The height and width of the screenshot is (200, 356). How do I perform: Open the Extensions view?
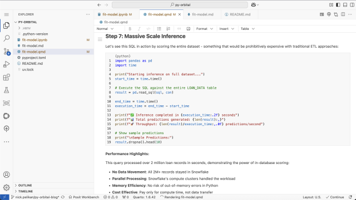click(6, 78)
